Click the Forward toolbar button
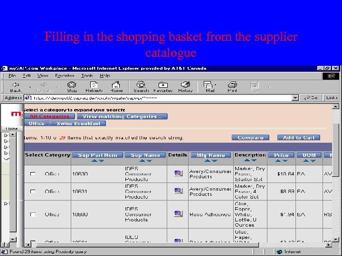 (44, 87)
